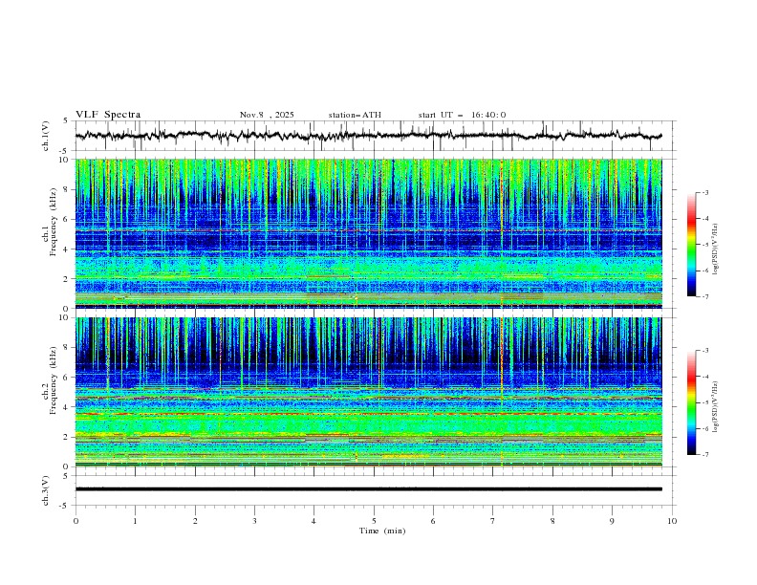The width and height of the screenshot is (757, 585).
Task: Click the red horizontal line near 3.5 kHz in ch.2
Action: pyautogui.click(x=369, y=414)
